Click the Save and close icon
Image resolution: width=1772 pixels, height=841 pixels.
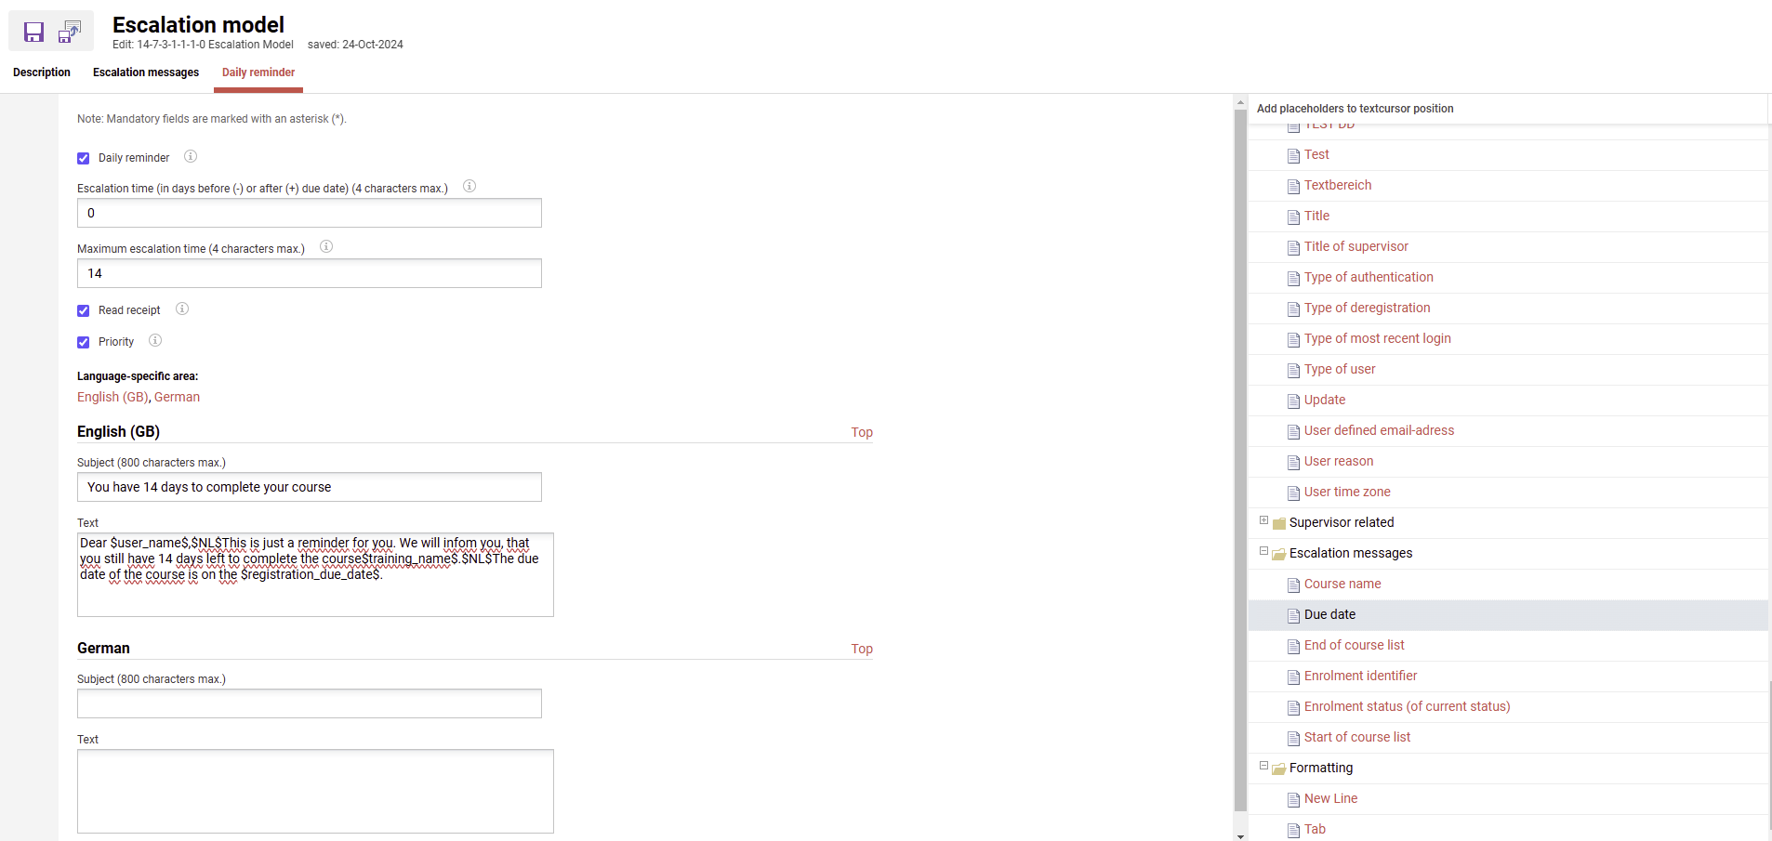pos(70,33)
